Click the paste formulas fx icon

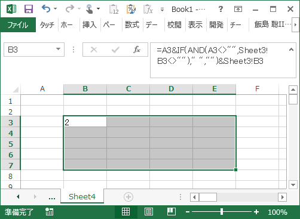(148, 9)
